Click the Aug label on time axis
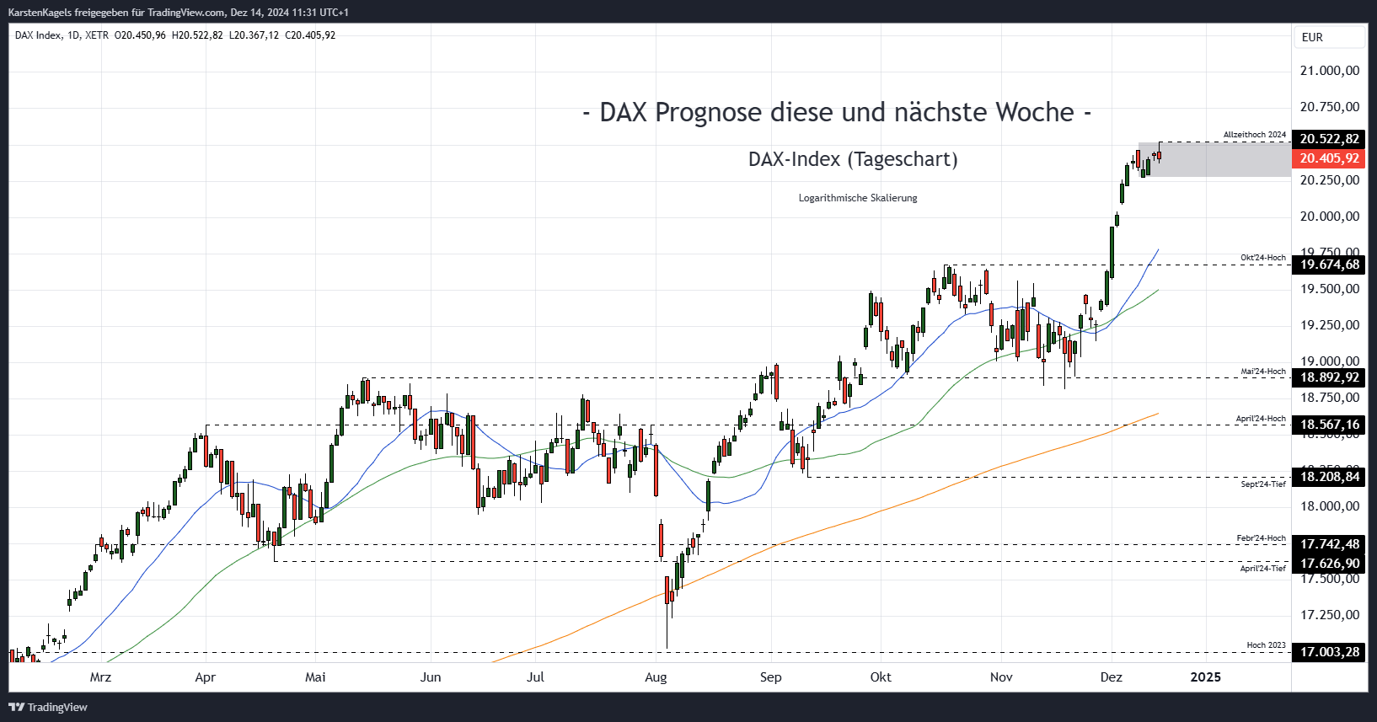Screen dimensions: 1377x722 point(656,677)
